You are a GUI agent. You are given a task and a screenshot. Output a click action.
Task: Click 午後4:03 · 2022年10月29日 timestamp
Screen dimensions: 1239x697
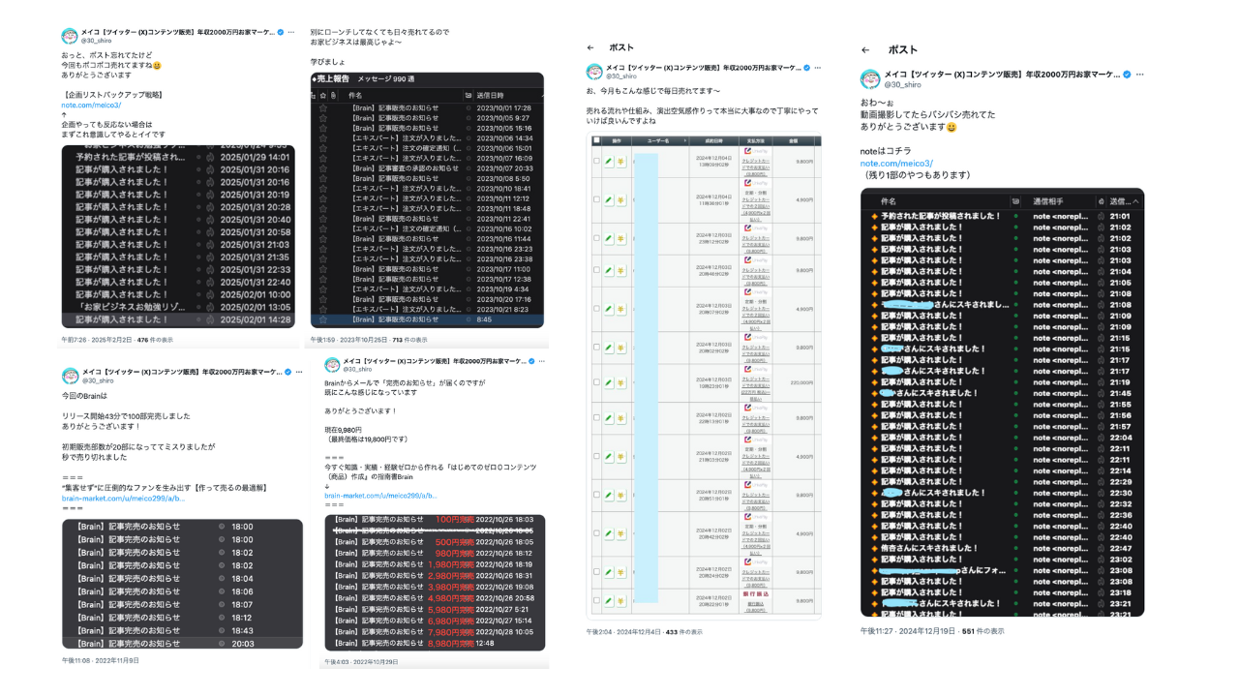coord(359,662)
